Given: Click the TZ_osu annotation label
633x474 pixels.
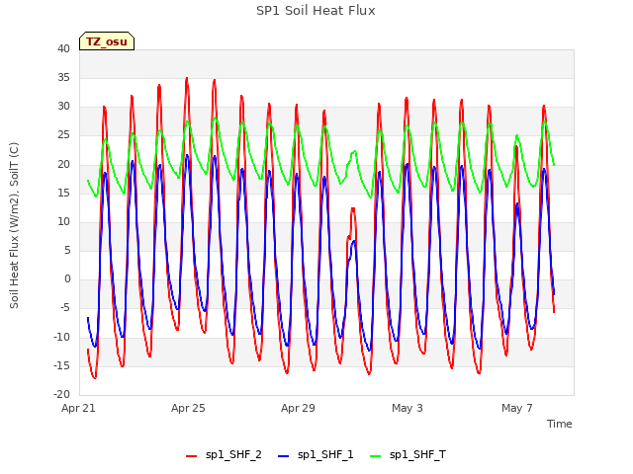Looking at the screenshot, I should (x=107, y=41).
